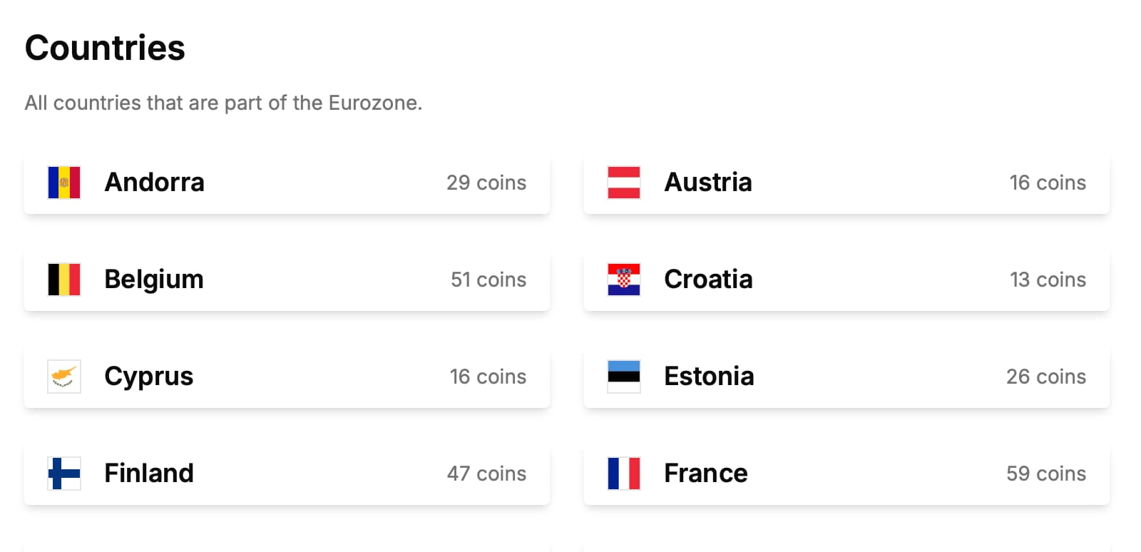Click the Countries heading
Screen dimensions: 1141x552
coord(104,48)
